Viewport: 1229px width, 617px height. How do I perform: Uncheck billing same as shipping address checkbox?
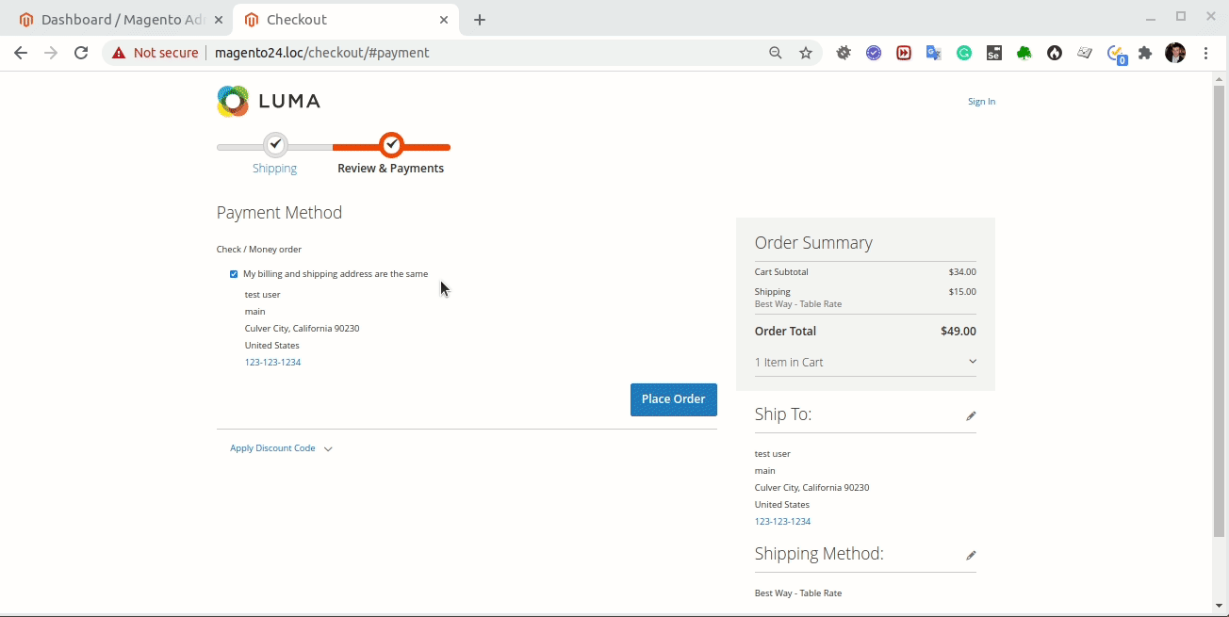(234, 273)
